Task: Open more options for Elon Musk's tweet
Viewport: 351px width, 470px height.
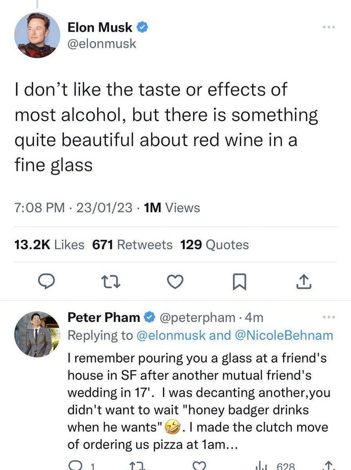Action: pyautogui.click(x=329, y=27)
